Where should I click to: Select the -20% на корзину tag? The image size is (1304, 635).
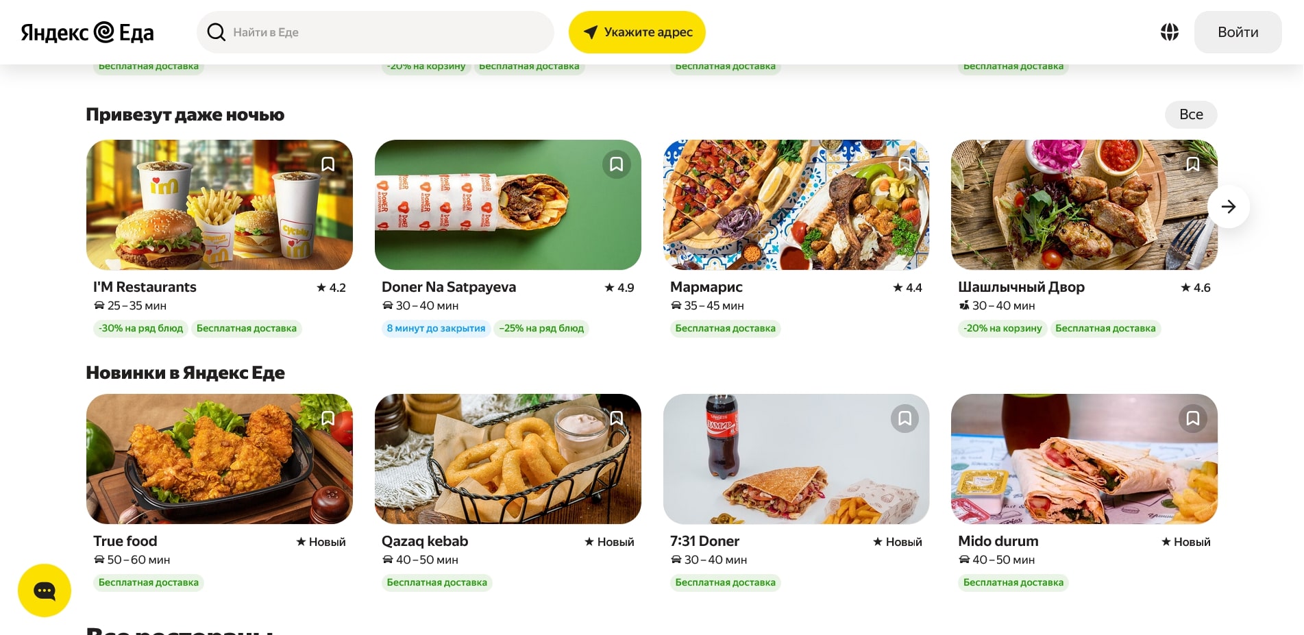click(x=1002, y=328)
